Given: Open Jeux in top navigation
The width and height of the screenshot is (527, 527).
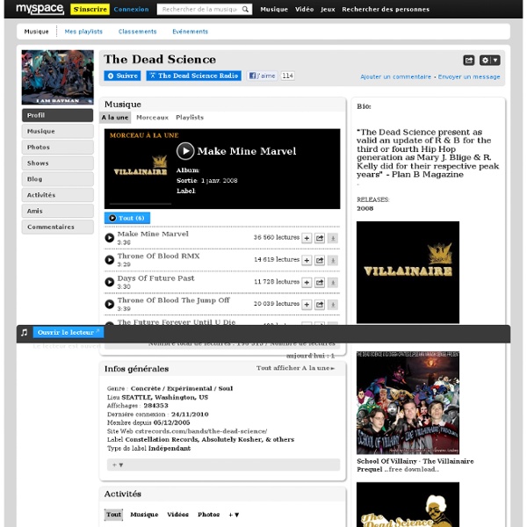Looking at the screenshot, I should click(328, 10).
